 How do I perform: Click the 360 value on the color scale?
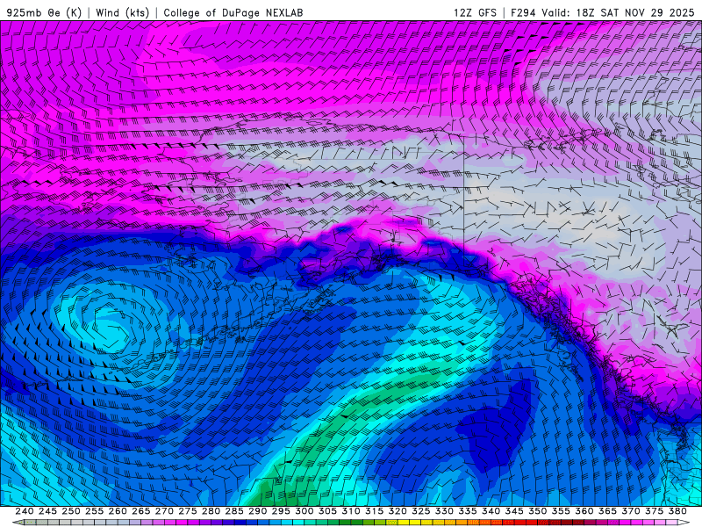tap(584, 511)
